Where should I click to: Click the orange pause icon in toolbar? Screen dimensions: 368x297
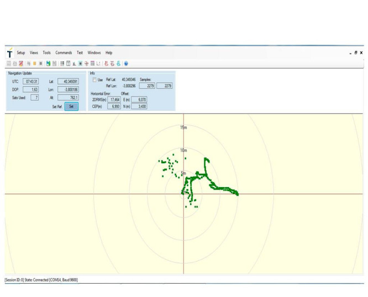35,63
